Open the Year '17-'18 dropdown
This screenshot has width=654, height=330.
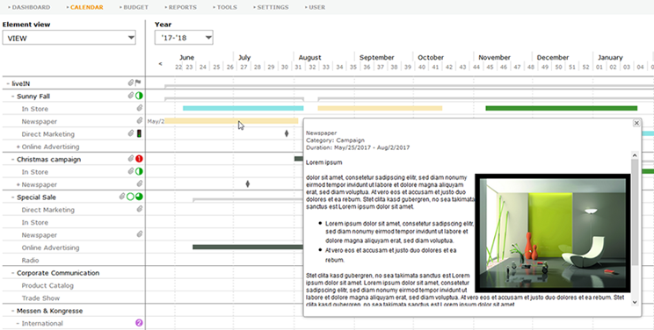pos(184,38)
